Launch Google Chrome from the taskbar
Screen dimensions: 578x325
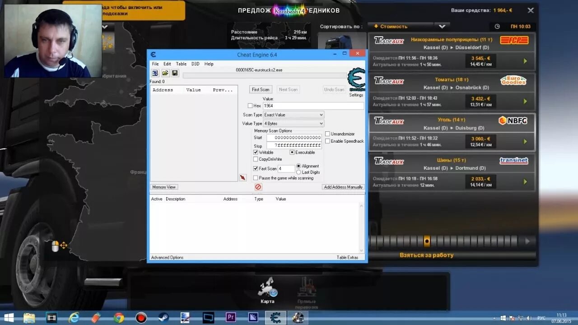[119, 318]
